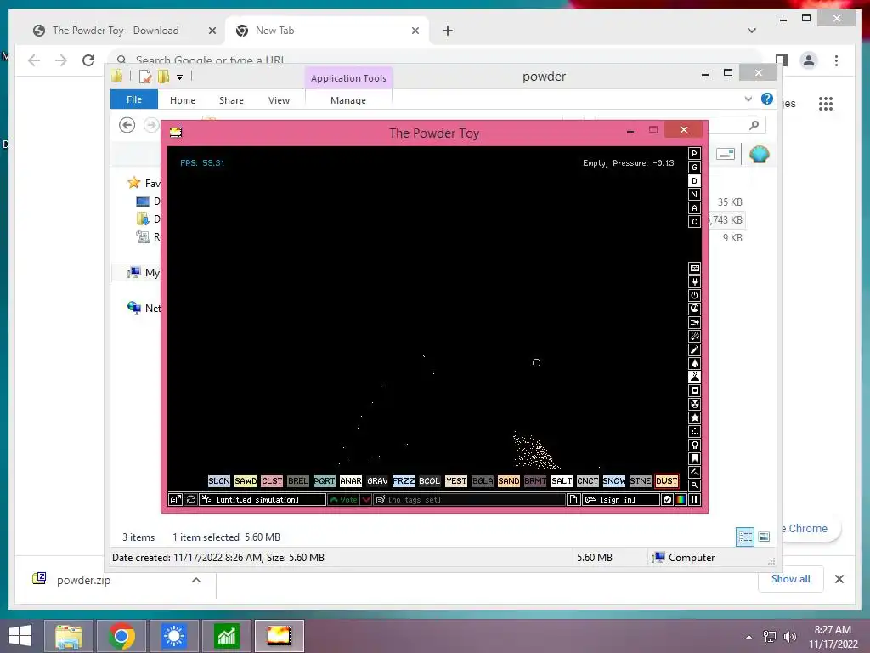870x653 pixels.
Task: Expand powder.zip download options arrow
Action: 196,580
